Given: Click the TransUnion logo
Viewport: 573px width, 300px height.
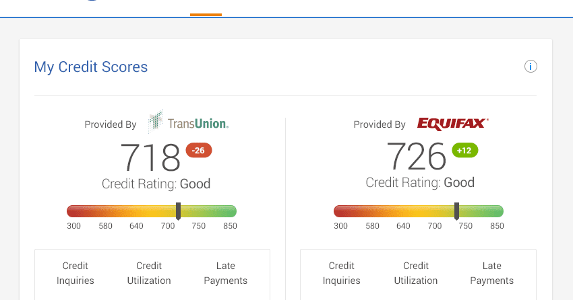Looking at the screenshot, I should click(188, 122).
